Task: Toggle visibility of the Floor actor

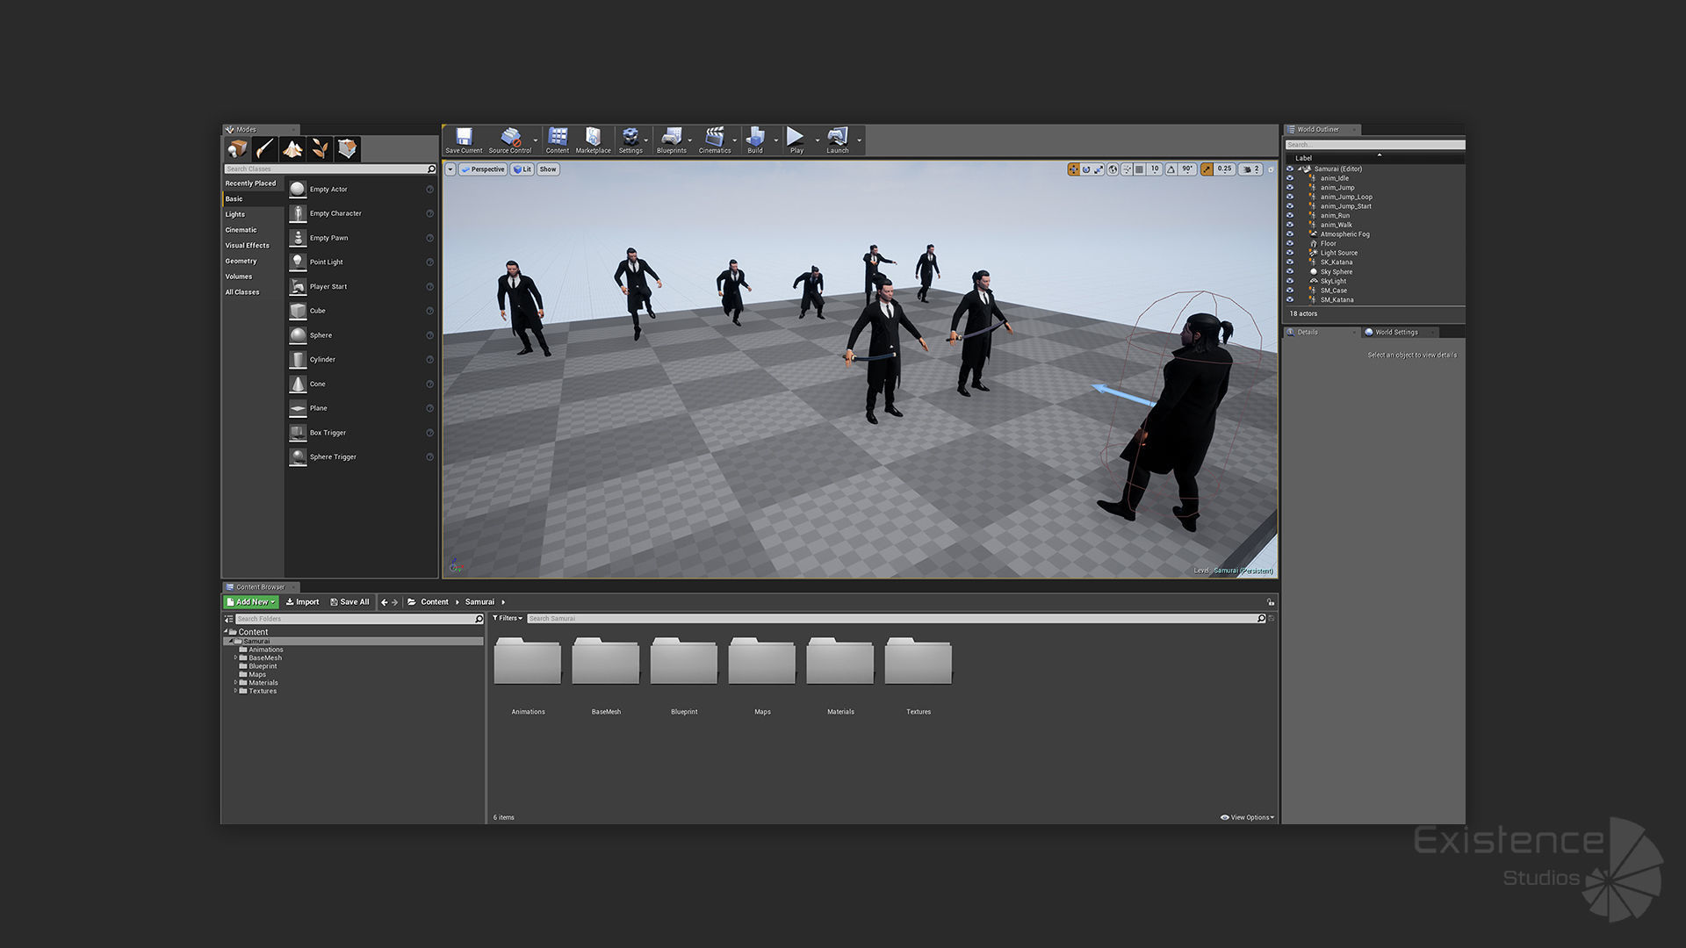Action: (x=1290, y=244)
